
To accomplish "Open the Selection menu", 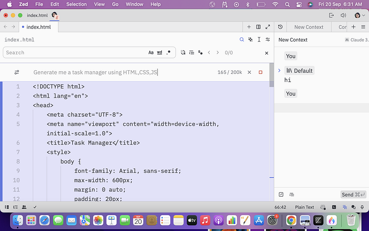I will click(76, 4).
